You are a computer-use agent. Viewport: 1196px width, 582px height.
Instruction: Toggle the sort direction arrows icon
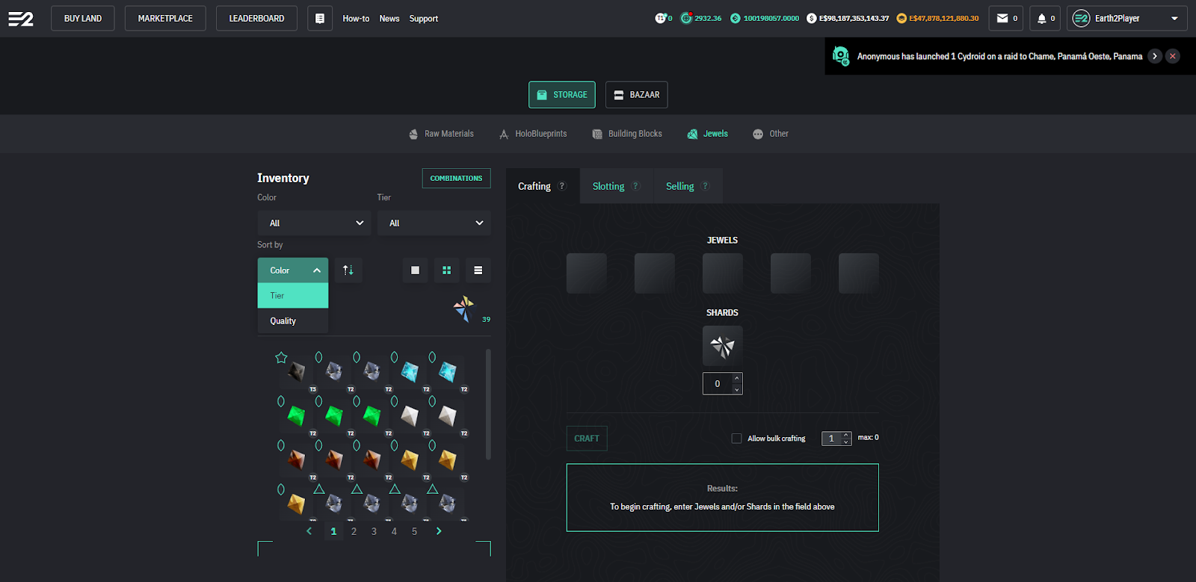pos(348,270)
